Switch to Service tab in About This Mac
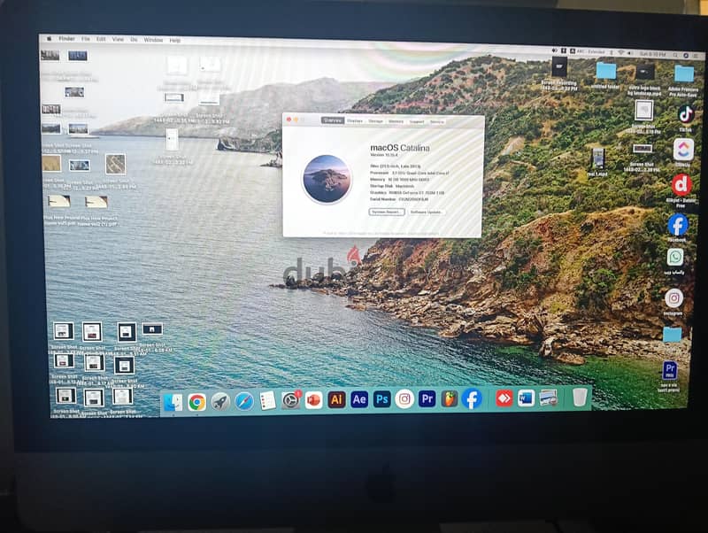 coord(436,121)
